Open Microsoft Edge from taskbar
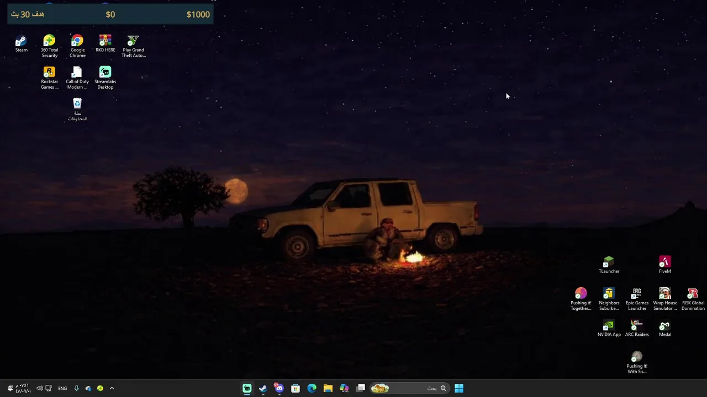This screenshot has width=707, height=397. coord(312,388)
